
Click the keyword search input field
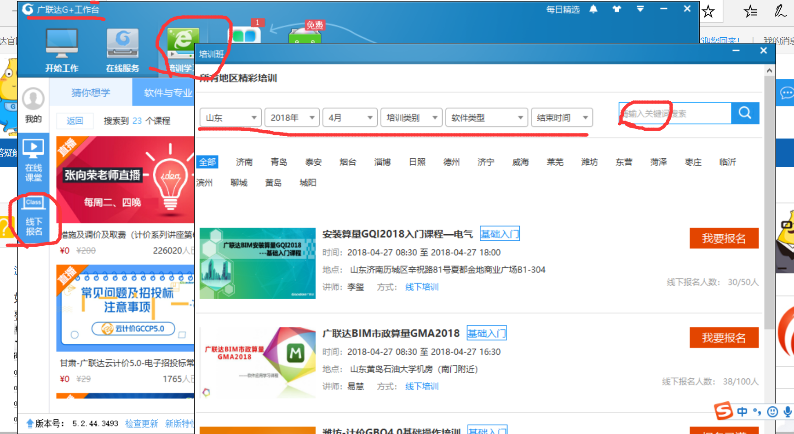tap(675, 113)
